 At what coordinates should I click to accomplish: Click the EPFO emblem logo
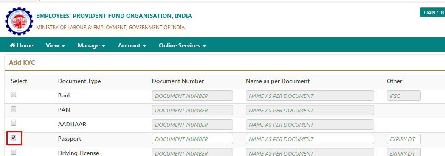click(x=19, y=21)
